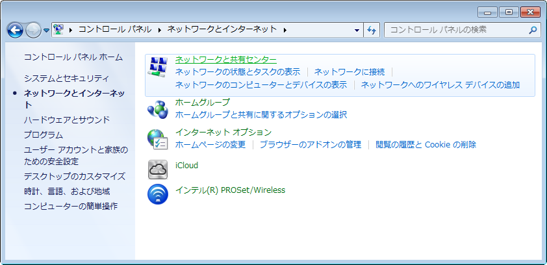Select ネットワークとインターネット in sidebar
547x265 pixels.
click(x=74, y=99)
